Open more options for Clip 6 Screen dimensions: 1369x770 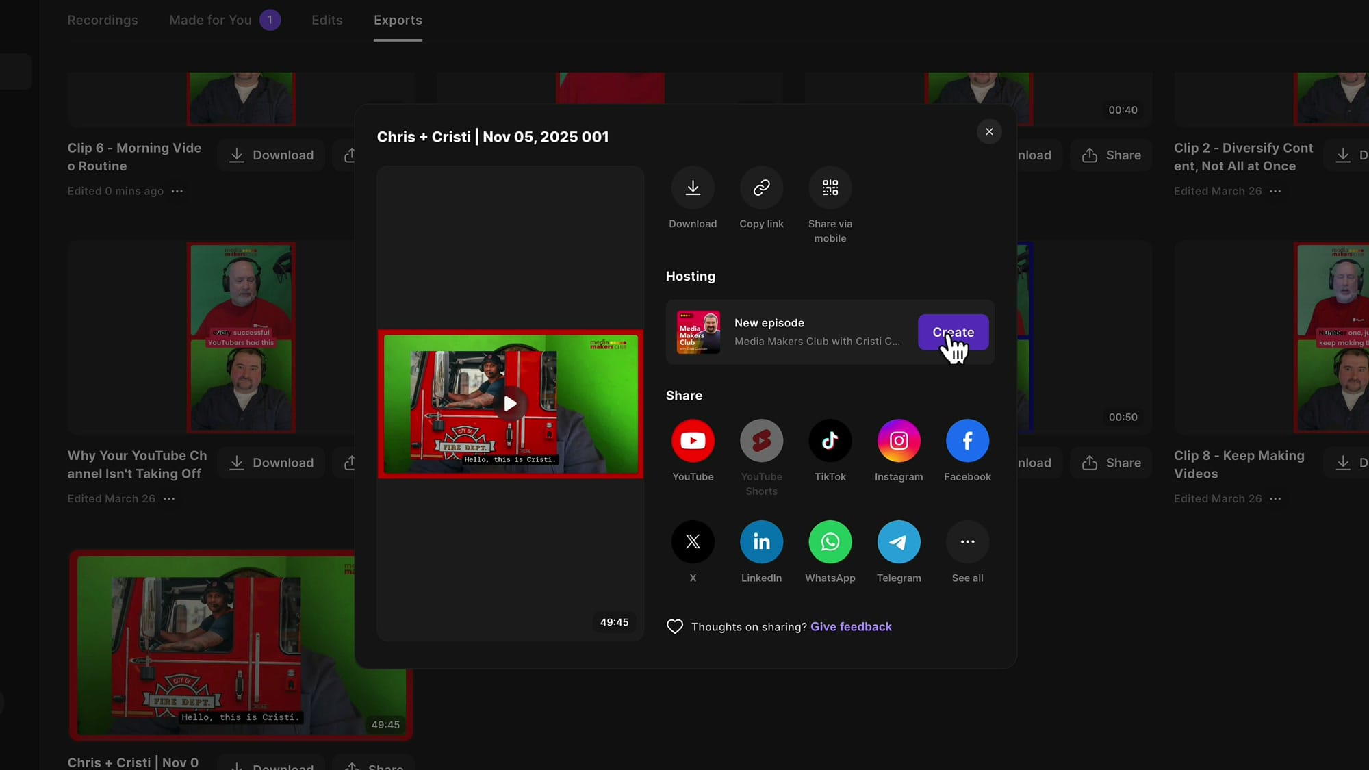(x=177, y=191)
